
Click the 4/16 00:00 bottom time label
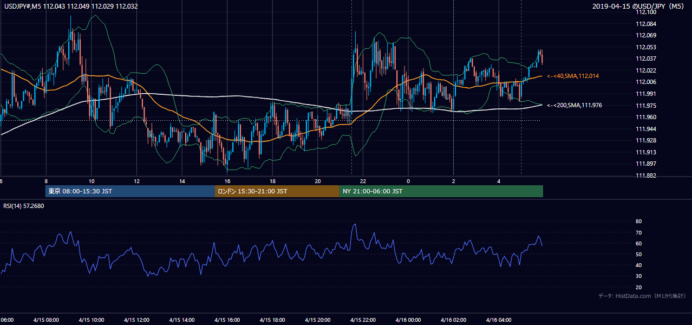tap(408, 320)
